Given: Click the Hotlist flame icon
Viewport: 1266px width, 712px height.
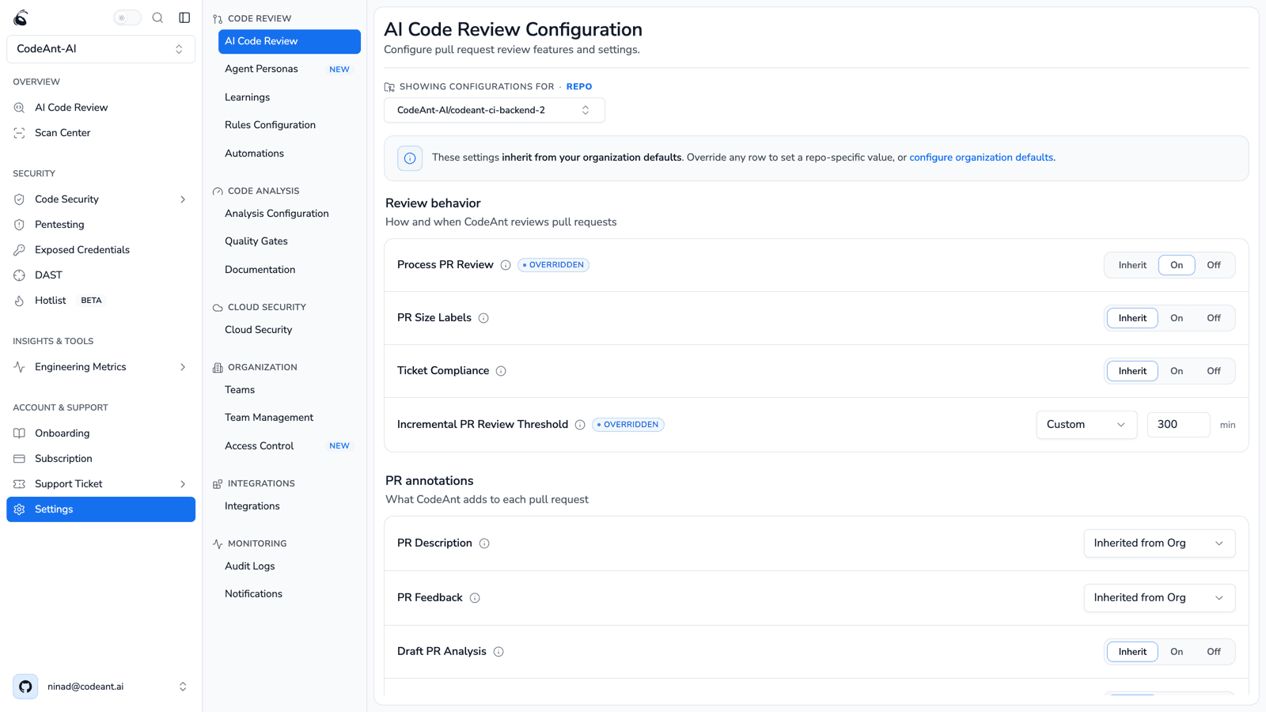Looking at the screenshot, I should click(x=20, y=301).
